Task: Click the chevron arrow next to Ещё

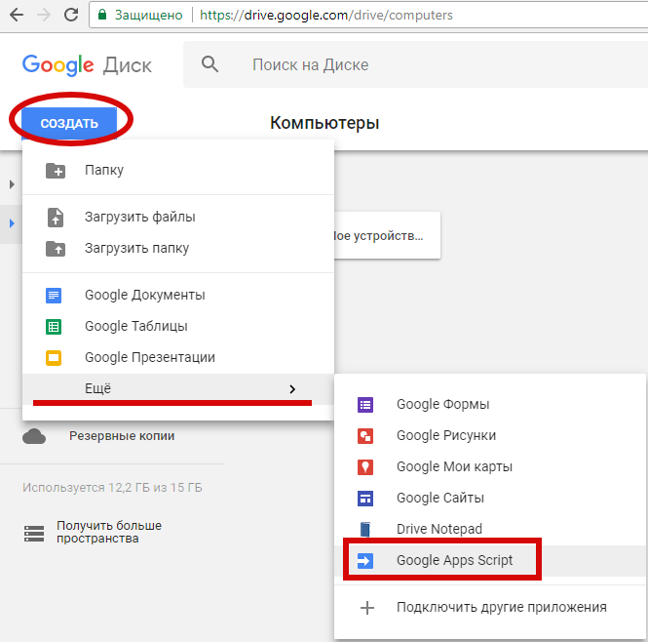Action: tap(292, 389)
